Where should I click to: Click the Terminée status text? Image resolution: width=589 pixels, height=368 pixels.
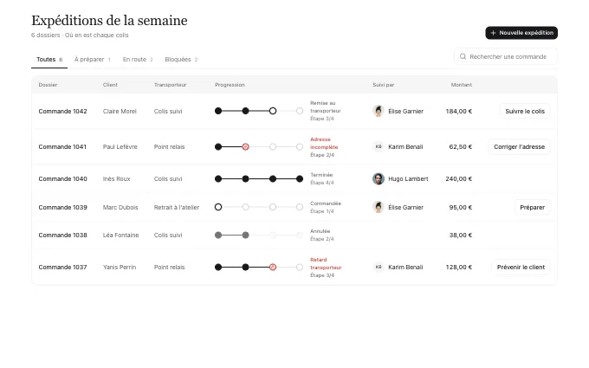321,175
